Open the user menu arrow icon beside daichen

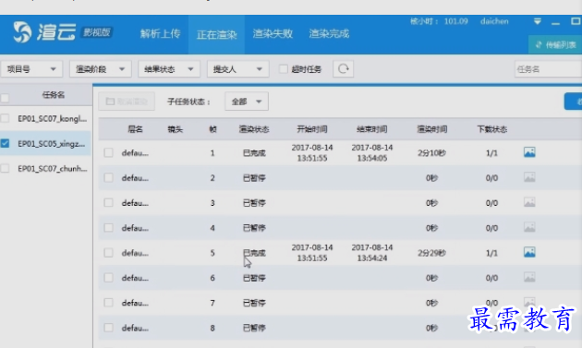pos(537,21)
